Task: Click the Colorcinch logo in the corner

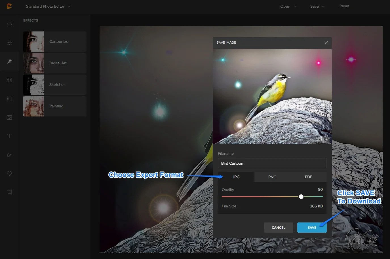Action: click(9, 6)
